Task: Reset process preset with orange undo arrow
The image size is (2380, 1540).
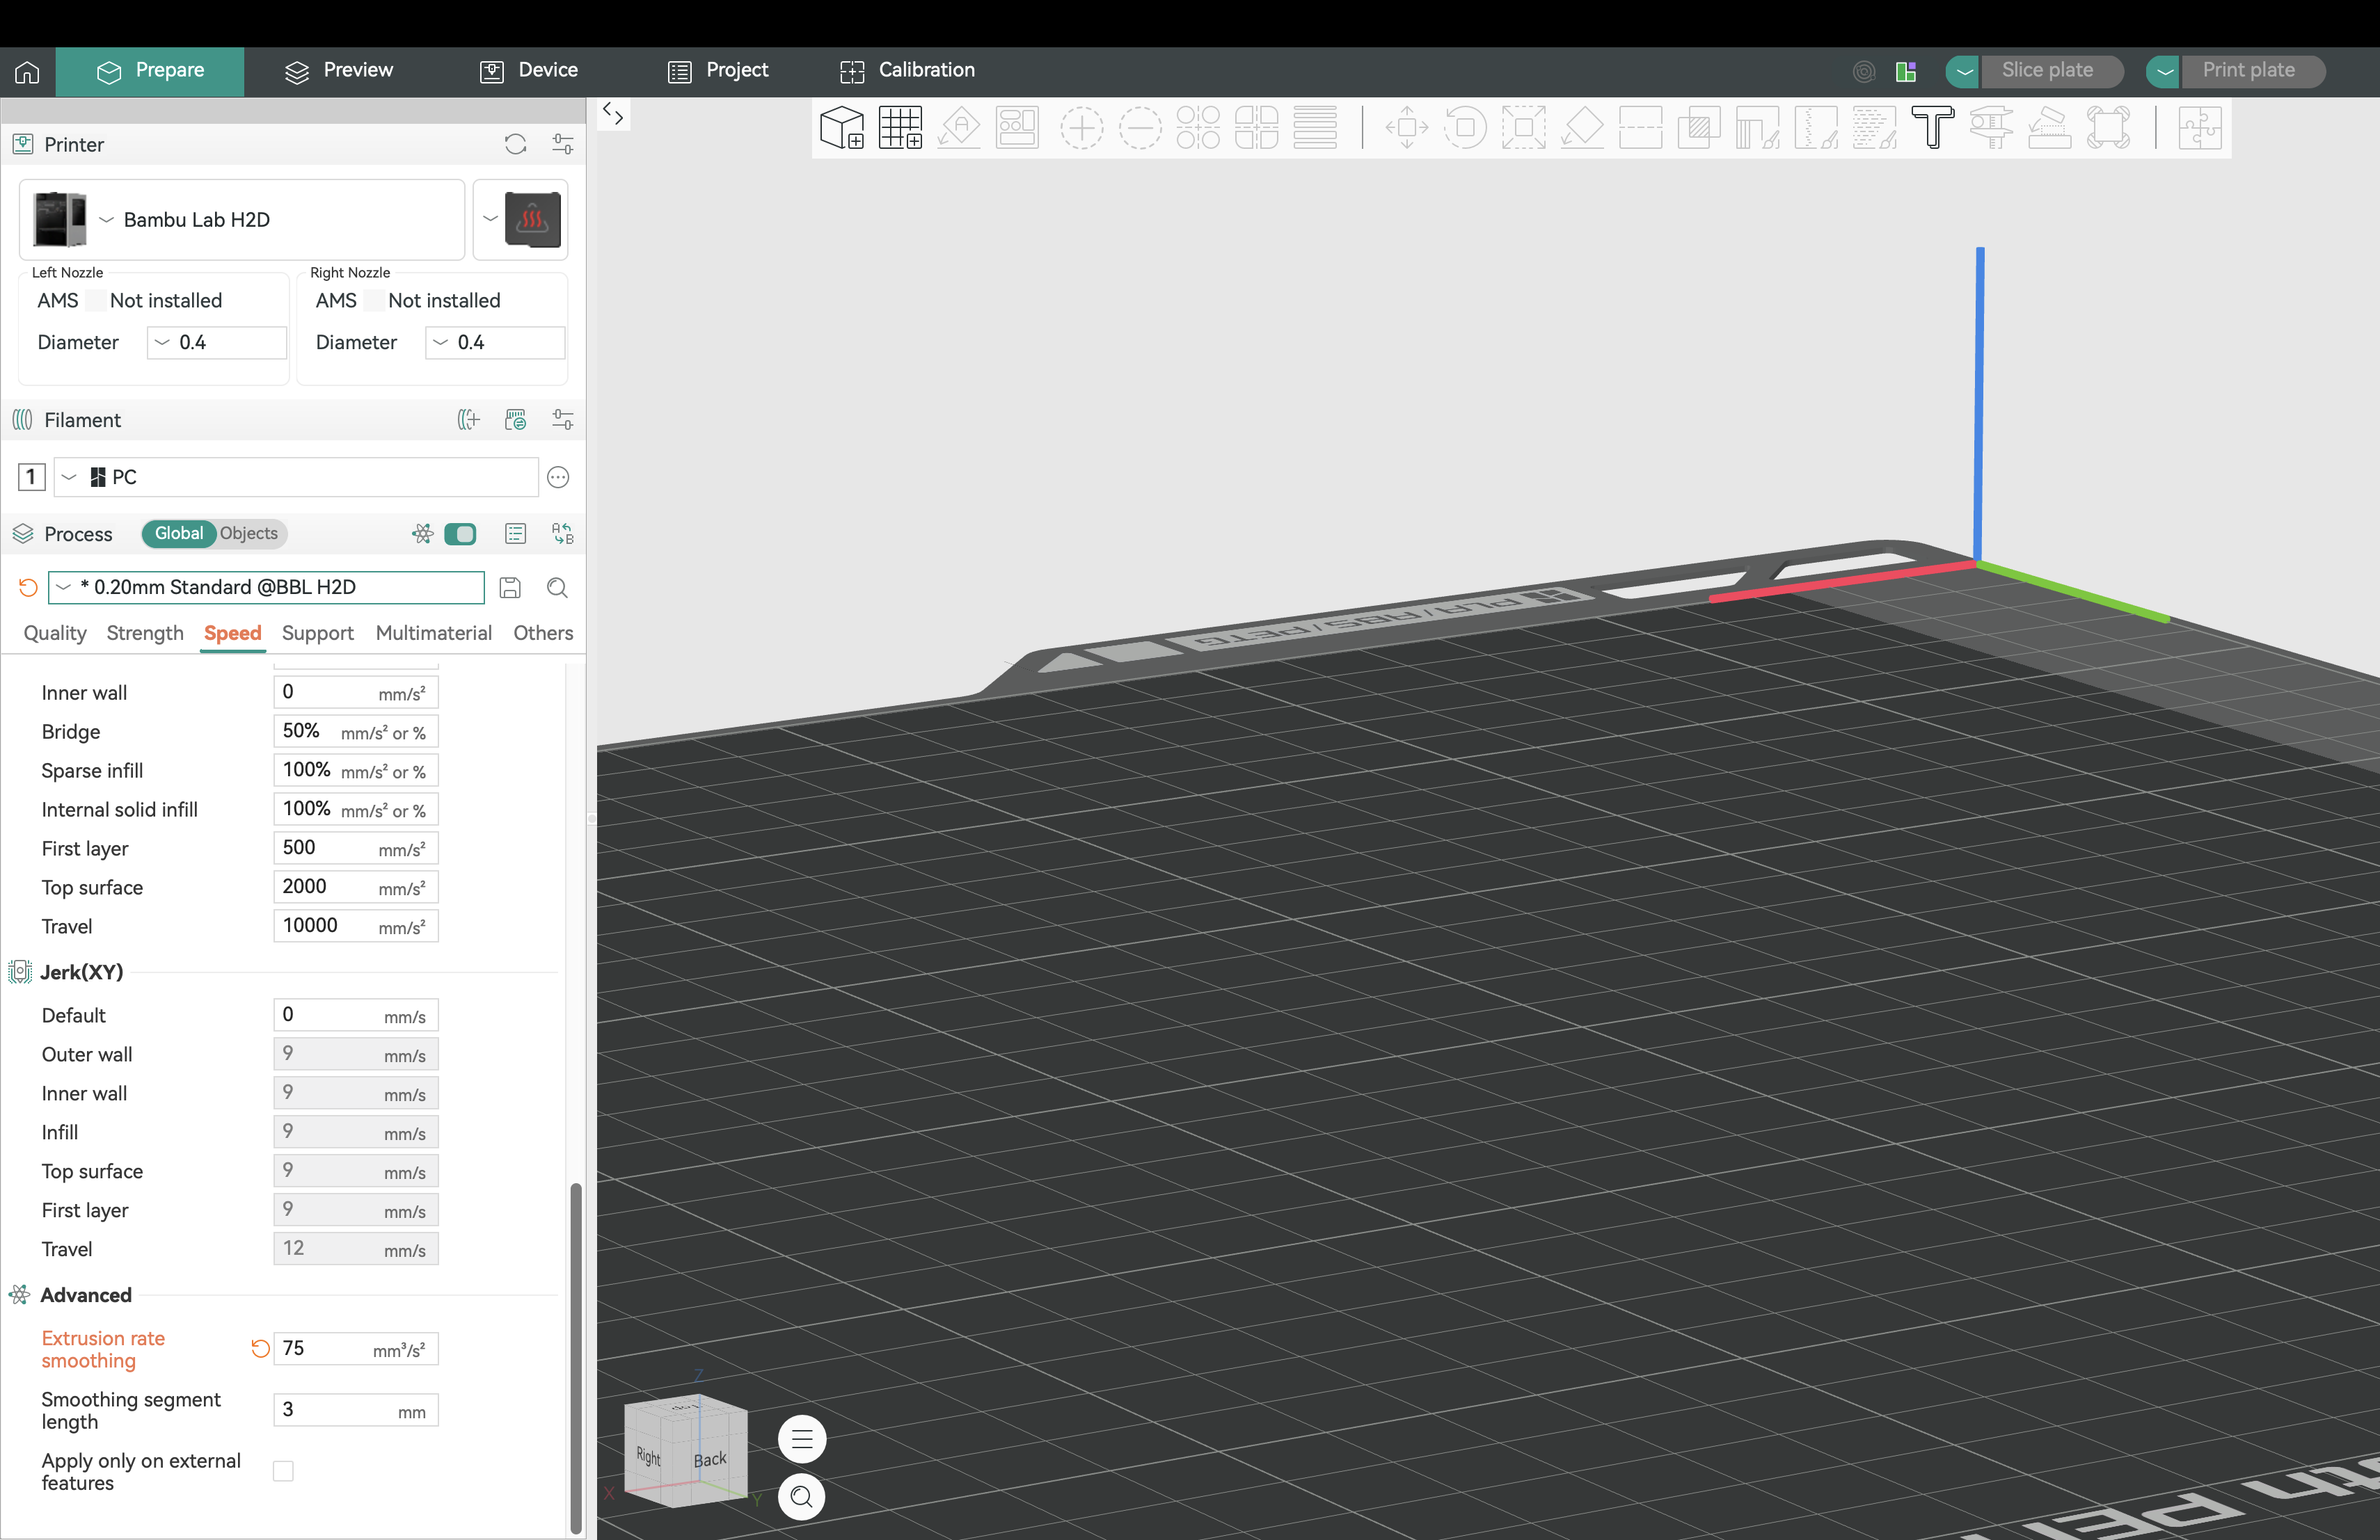Action: (28, 588)
